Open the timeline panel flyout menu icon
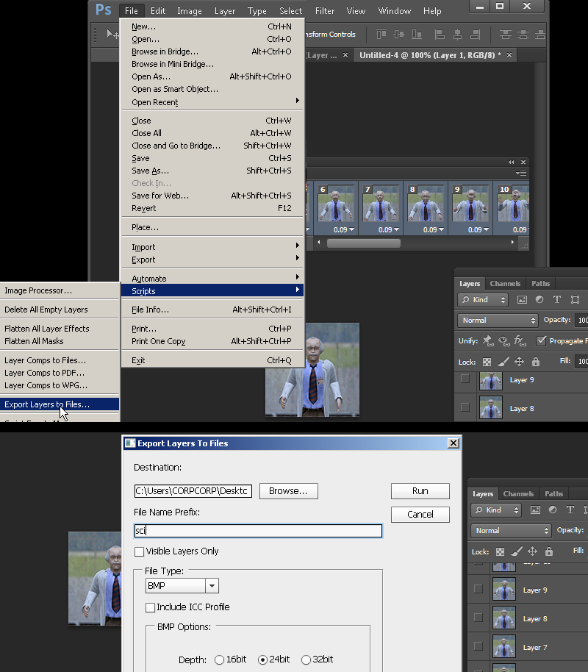This screenshot has width=588, height=672. point(521,173)
